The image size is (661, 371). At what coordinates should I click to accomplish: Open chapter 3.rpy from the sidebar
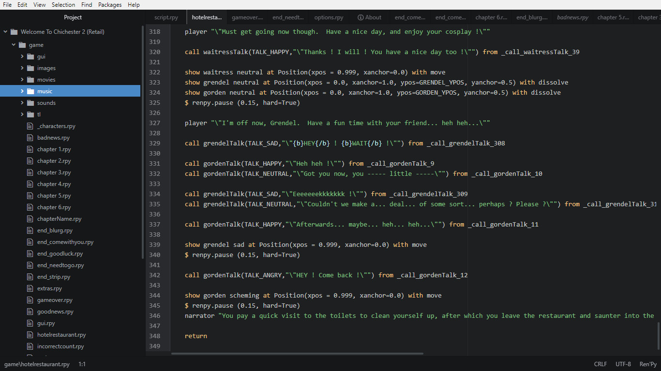pos(53,172)
